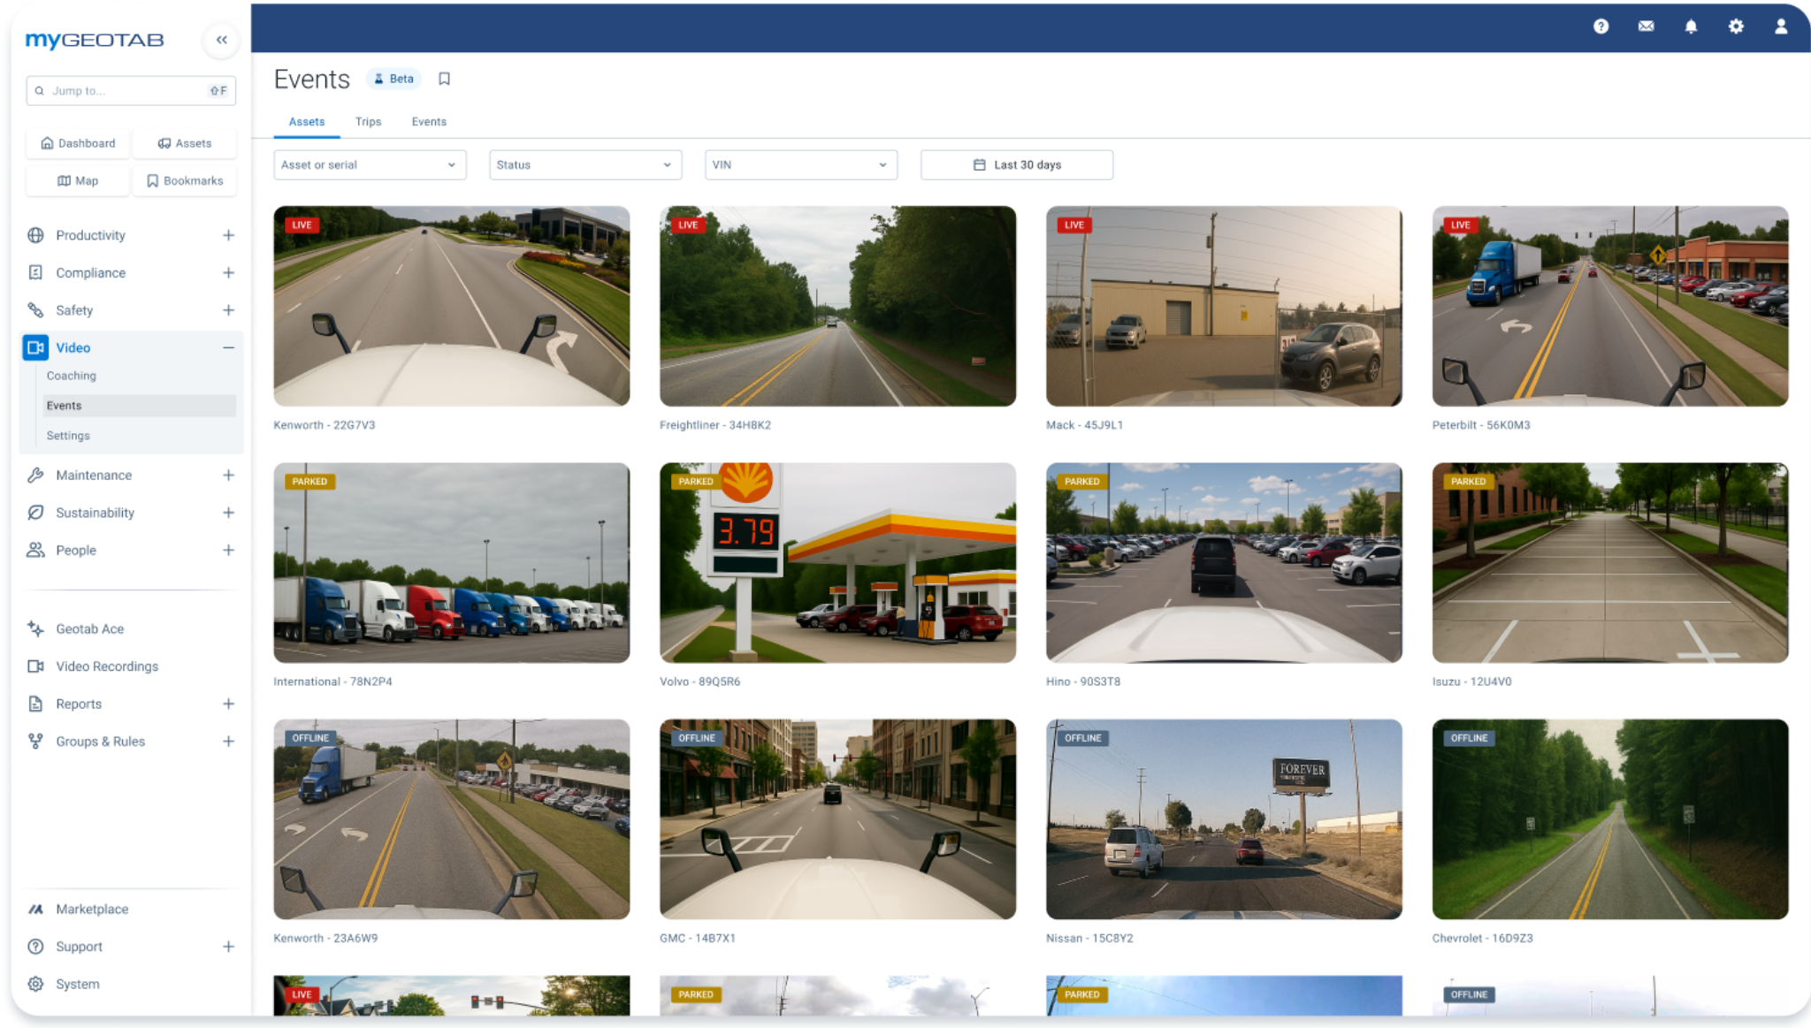Open the GMC 14B7X1 offline thumbnail
This screenshot has height=1028, width=1811.
[837, 819]
